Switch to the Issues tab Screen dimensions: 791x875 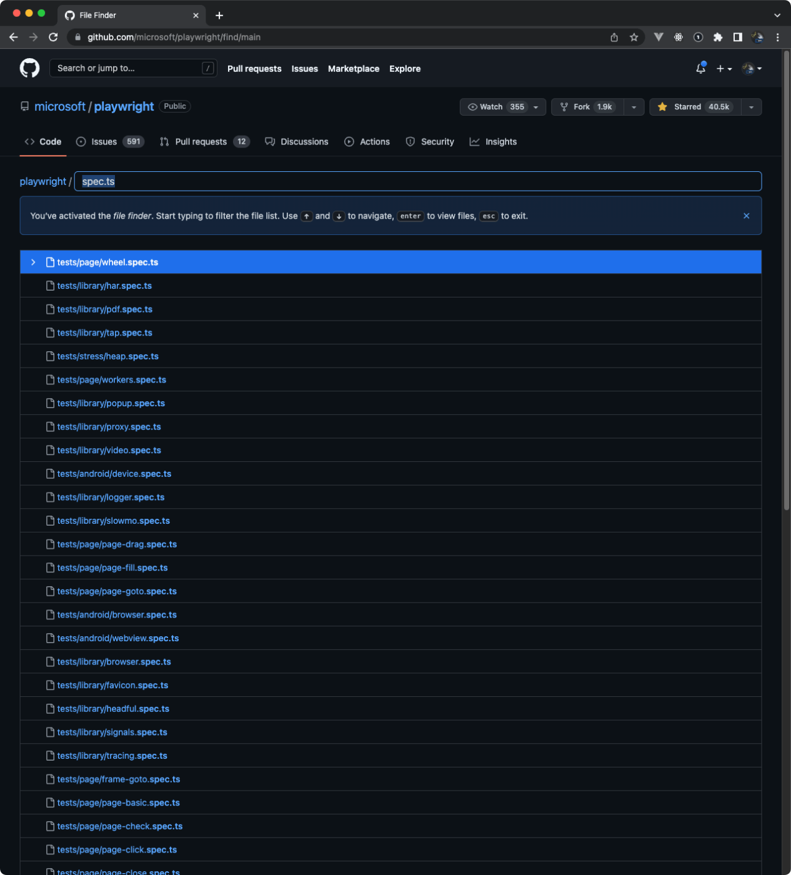click(x=110, y=142)
